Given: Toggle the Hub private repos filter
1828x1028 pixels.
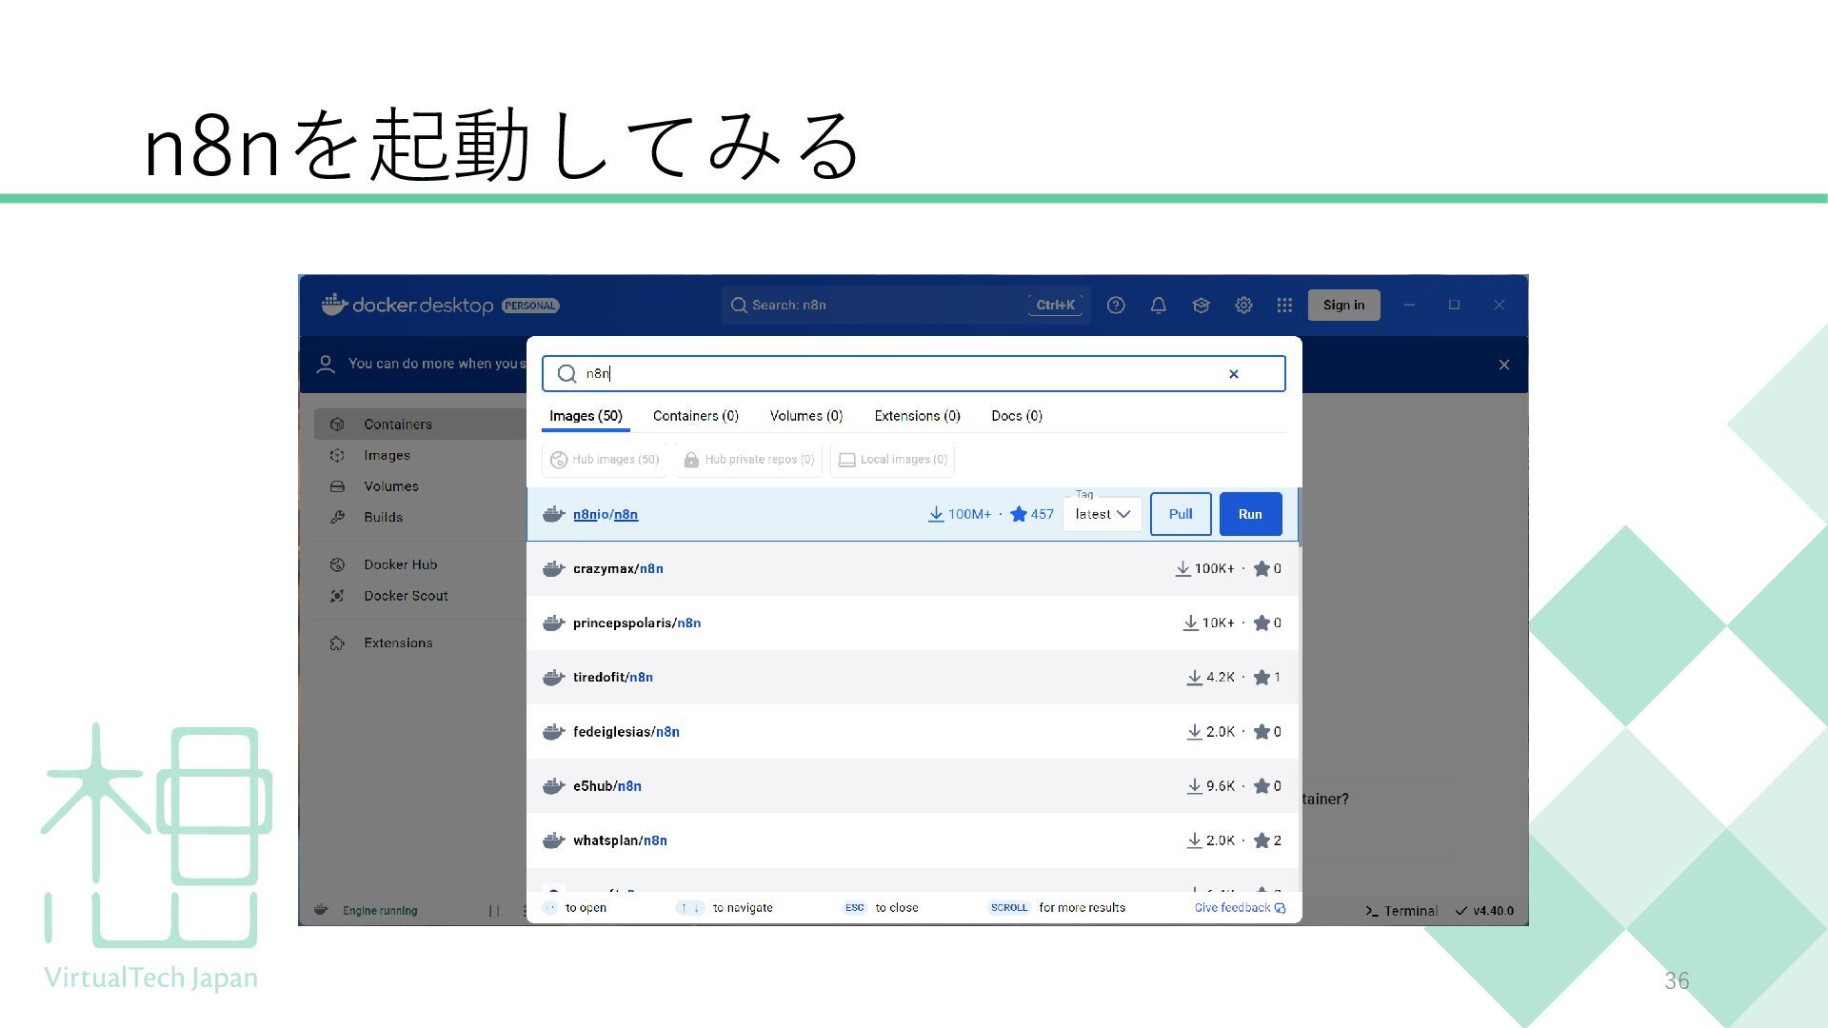Looking at the screenshot, I should coord(749,460).
